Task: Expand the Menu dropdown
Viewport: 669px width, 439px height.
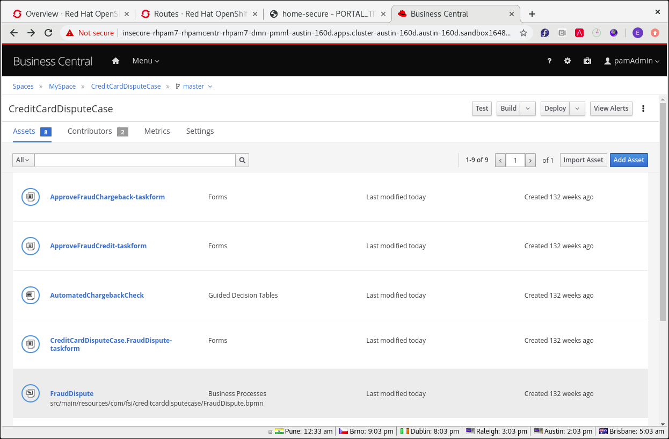Action: click(146, 61)
